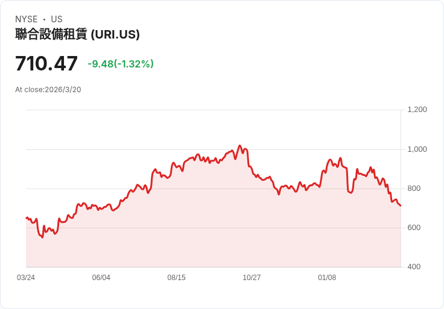
Task: Click the 08/15 date on the x-axis
Action: point(177,278)
